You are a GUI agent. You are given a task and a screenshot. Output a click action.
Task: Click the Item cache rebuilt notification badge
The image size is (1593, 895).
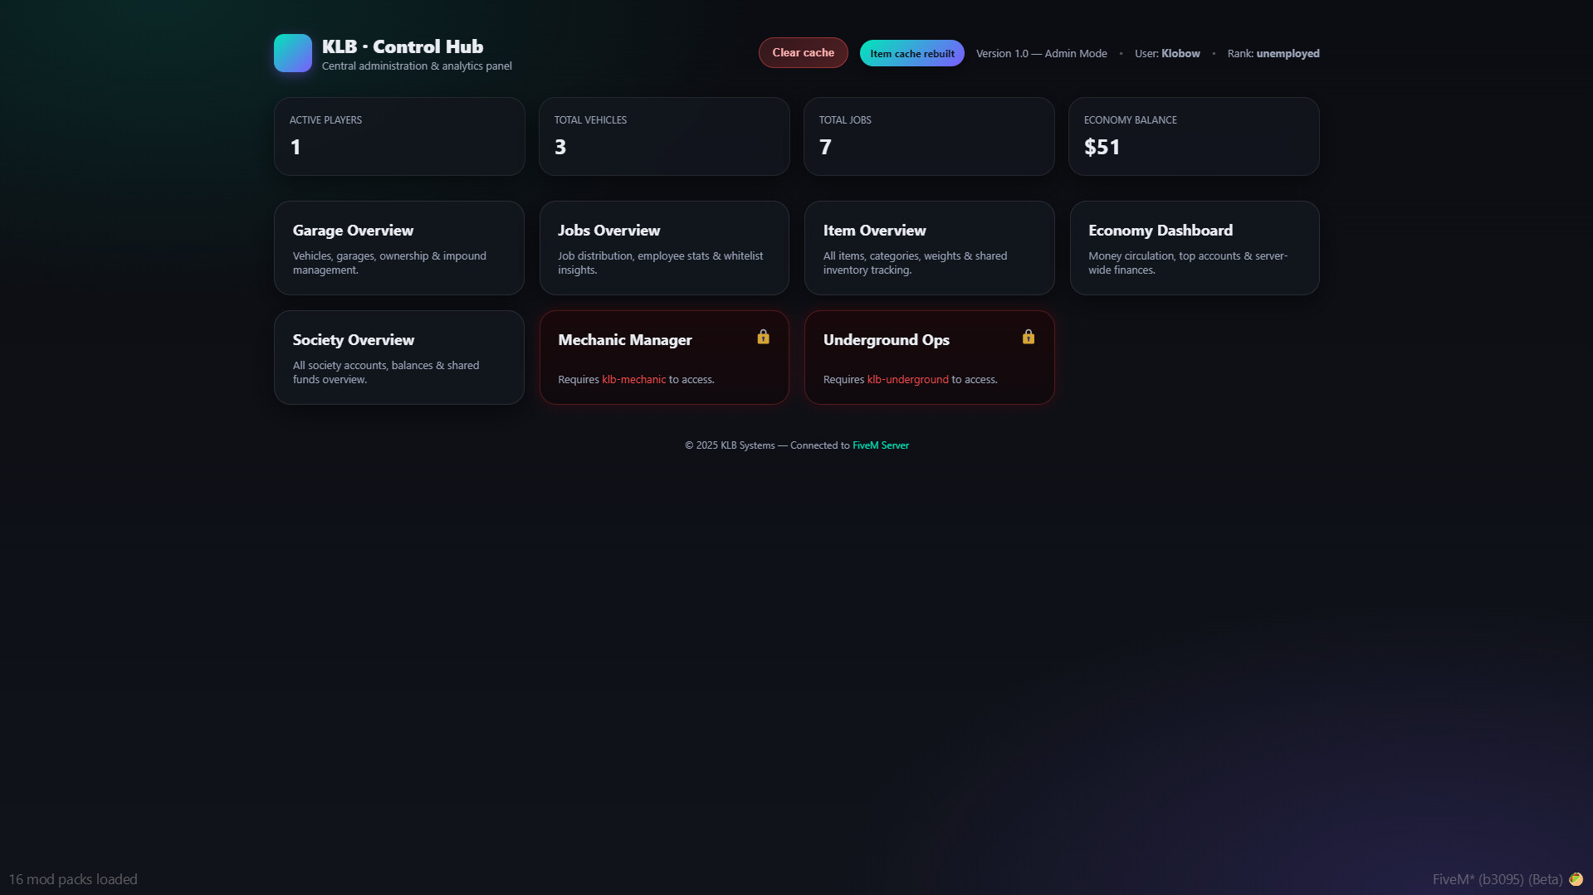click(911, 52)
